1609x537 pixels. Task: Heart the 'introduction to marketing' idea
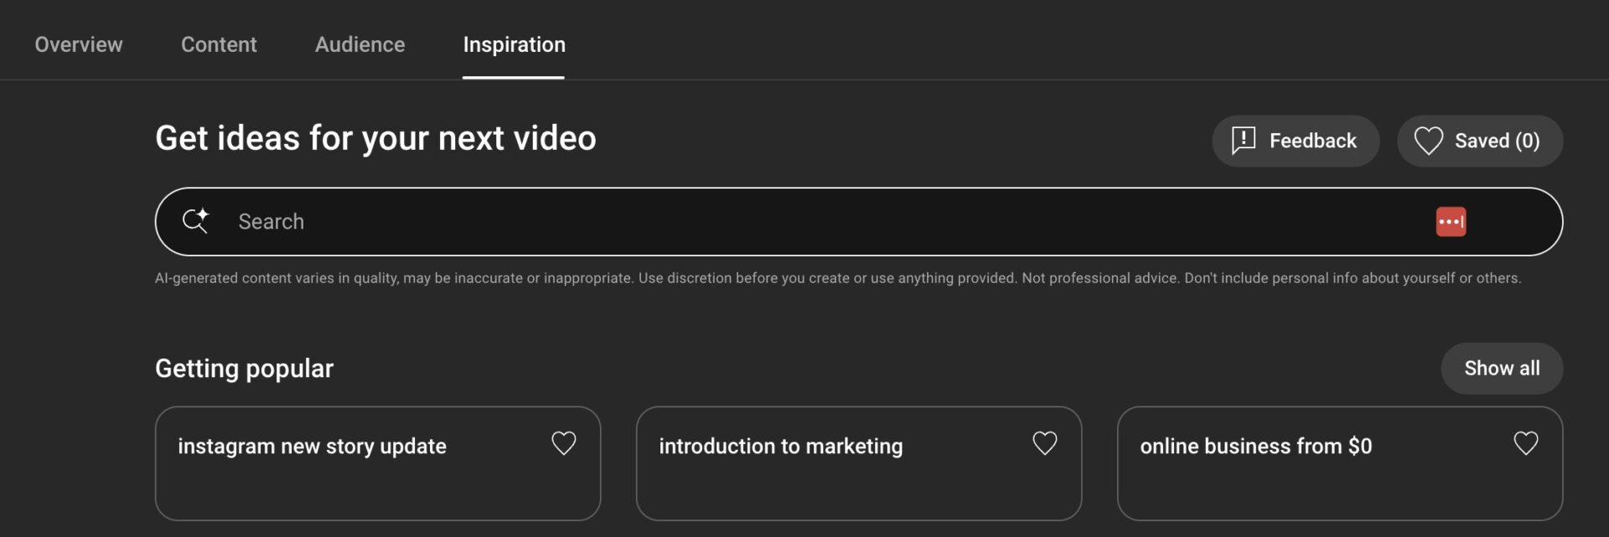(1044, 443)
